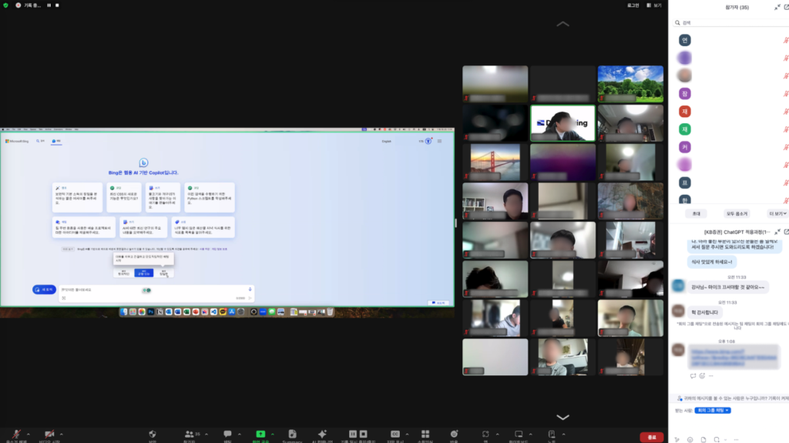Open the 보기 view menu at top
The image size is (789, 443).
click(654, 5)
